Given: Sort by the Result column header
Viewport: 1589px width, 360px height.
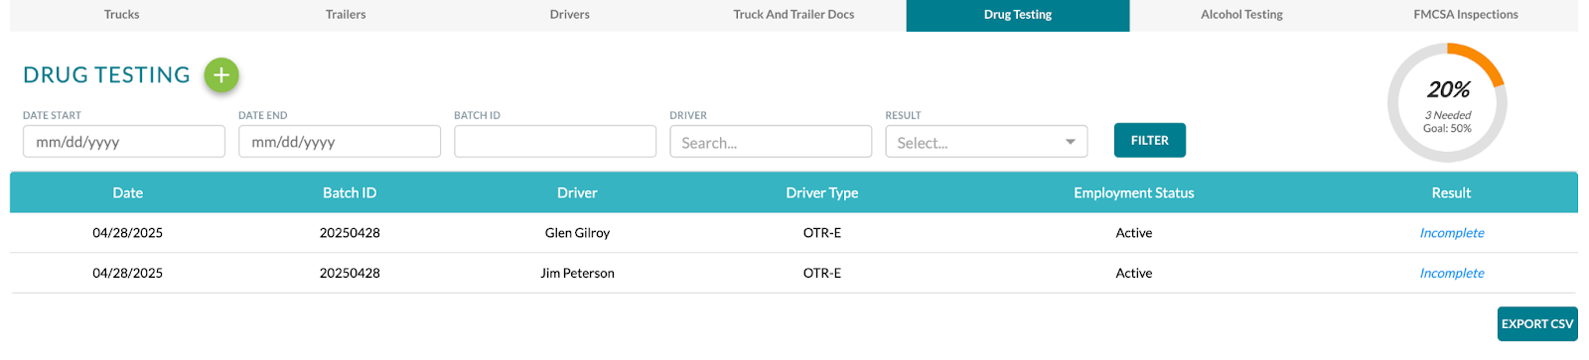Looking at the screenshot, I should tap(1451, 193).
